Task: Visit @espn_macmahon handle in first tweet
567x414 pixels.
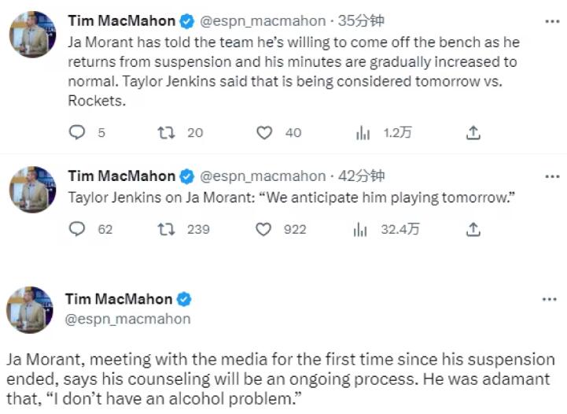Action: click(263, 21)
